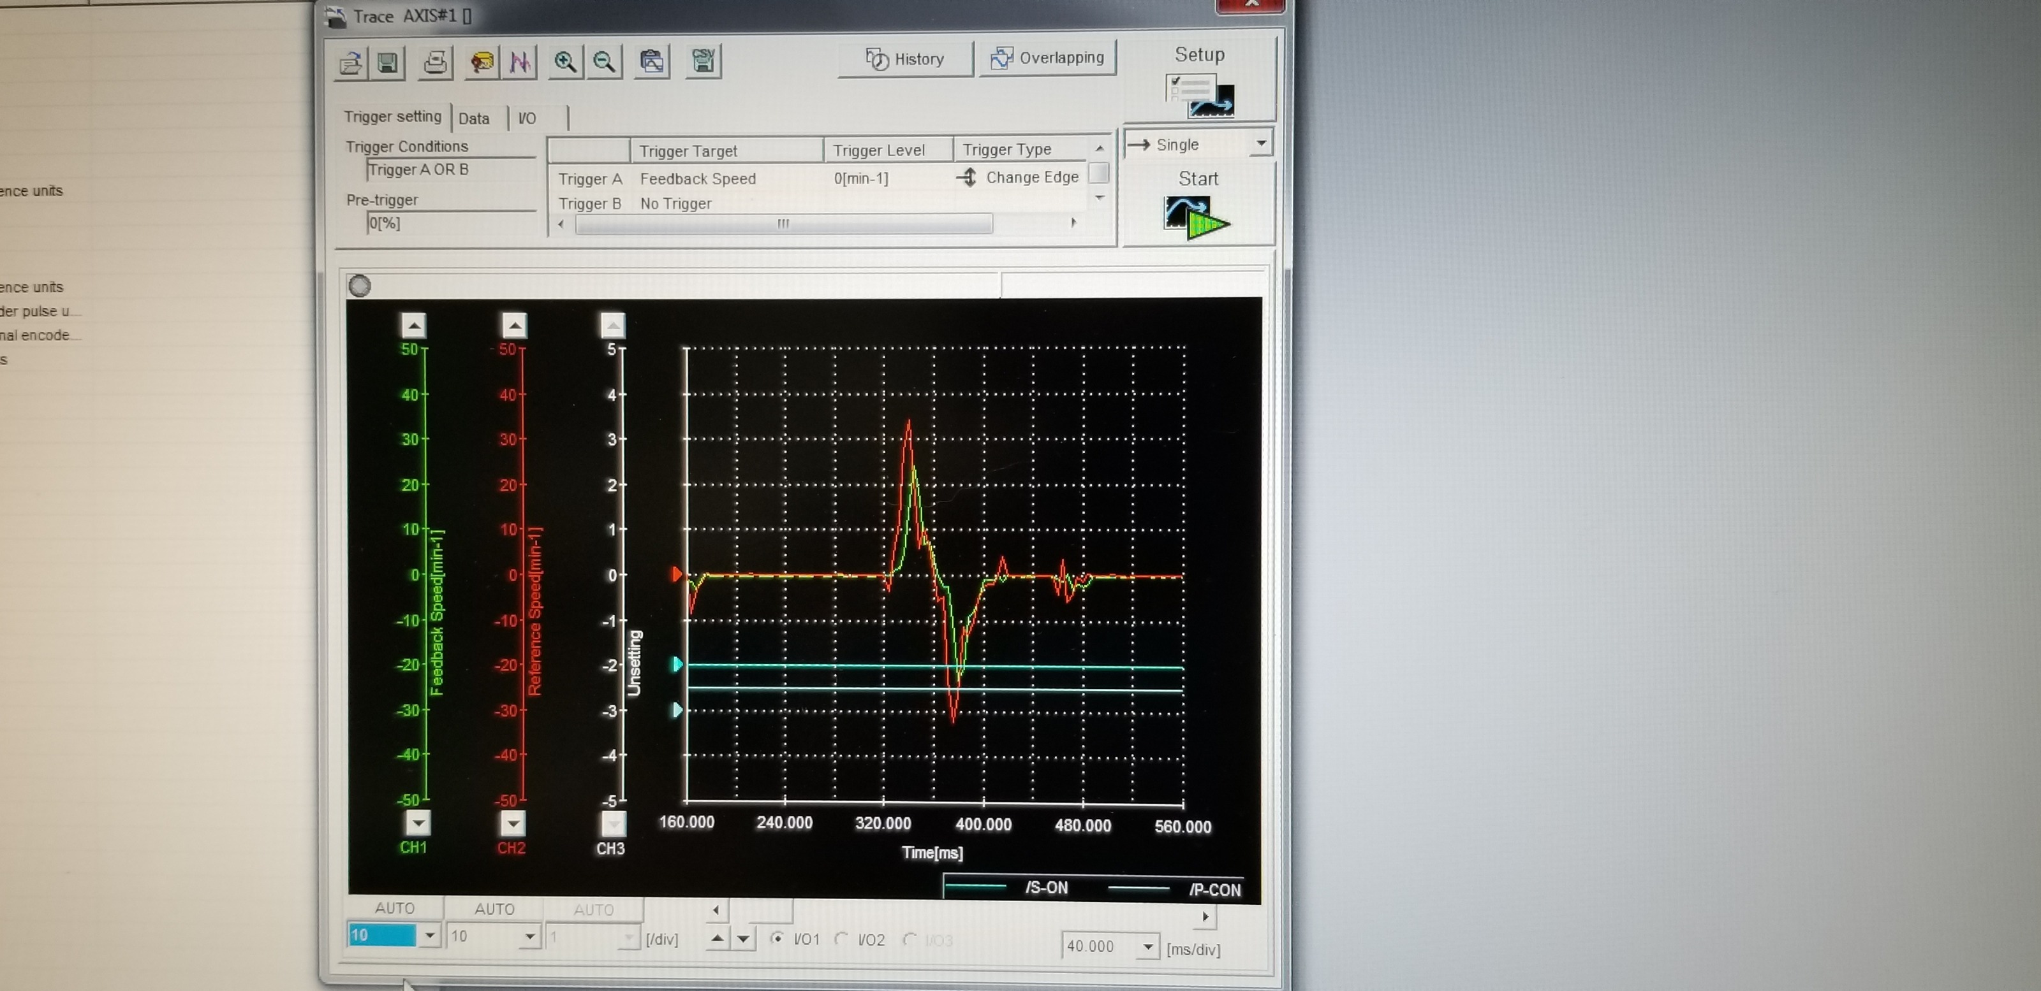2041x991 pixels.
Task: Click the print trace icon
Action: (435, 62)
